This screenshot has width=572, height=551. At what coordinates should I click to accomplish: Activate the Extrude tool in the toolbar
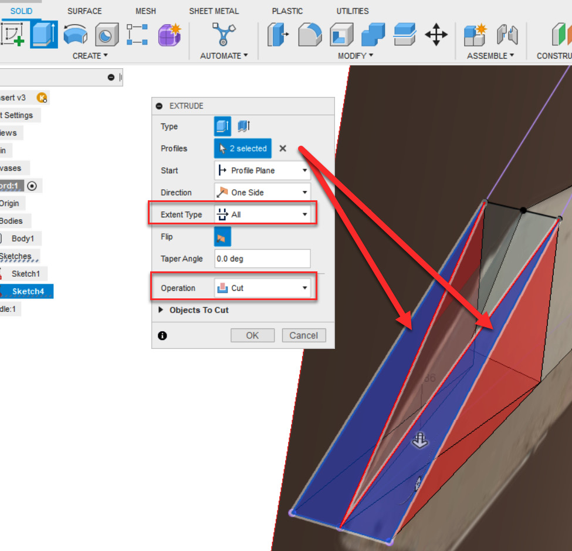(44, 34)
